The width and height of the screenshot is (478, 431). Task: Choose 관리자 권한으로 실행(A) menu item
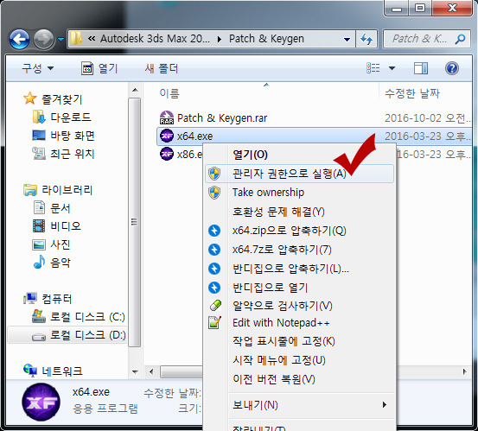[x=299, y=174]
